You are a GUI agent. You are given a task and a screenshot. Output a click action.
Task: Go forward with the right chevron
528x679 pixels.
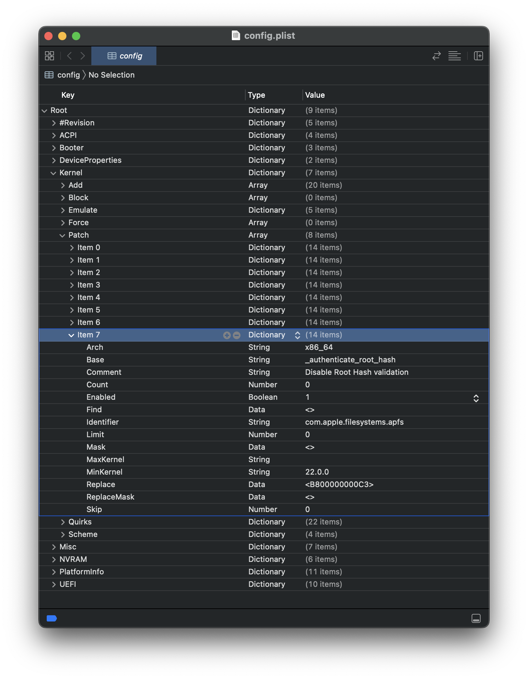(x=82, y=56)
